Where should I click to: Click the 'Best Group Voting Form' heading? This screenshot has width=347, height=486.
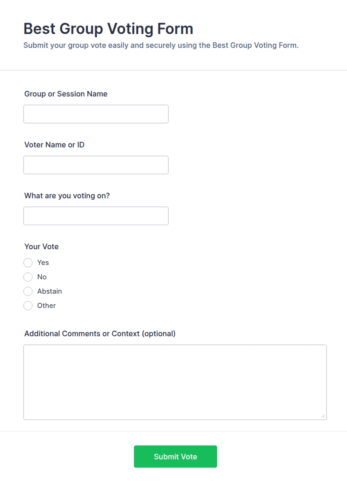(108, 29)
